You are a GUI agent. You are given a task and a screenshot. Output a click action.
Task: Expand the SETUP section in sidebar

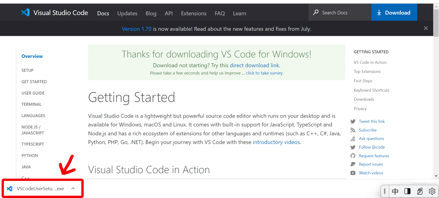(x=27, y=70)
